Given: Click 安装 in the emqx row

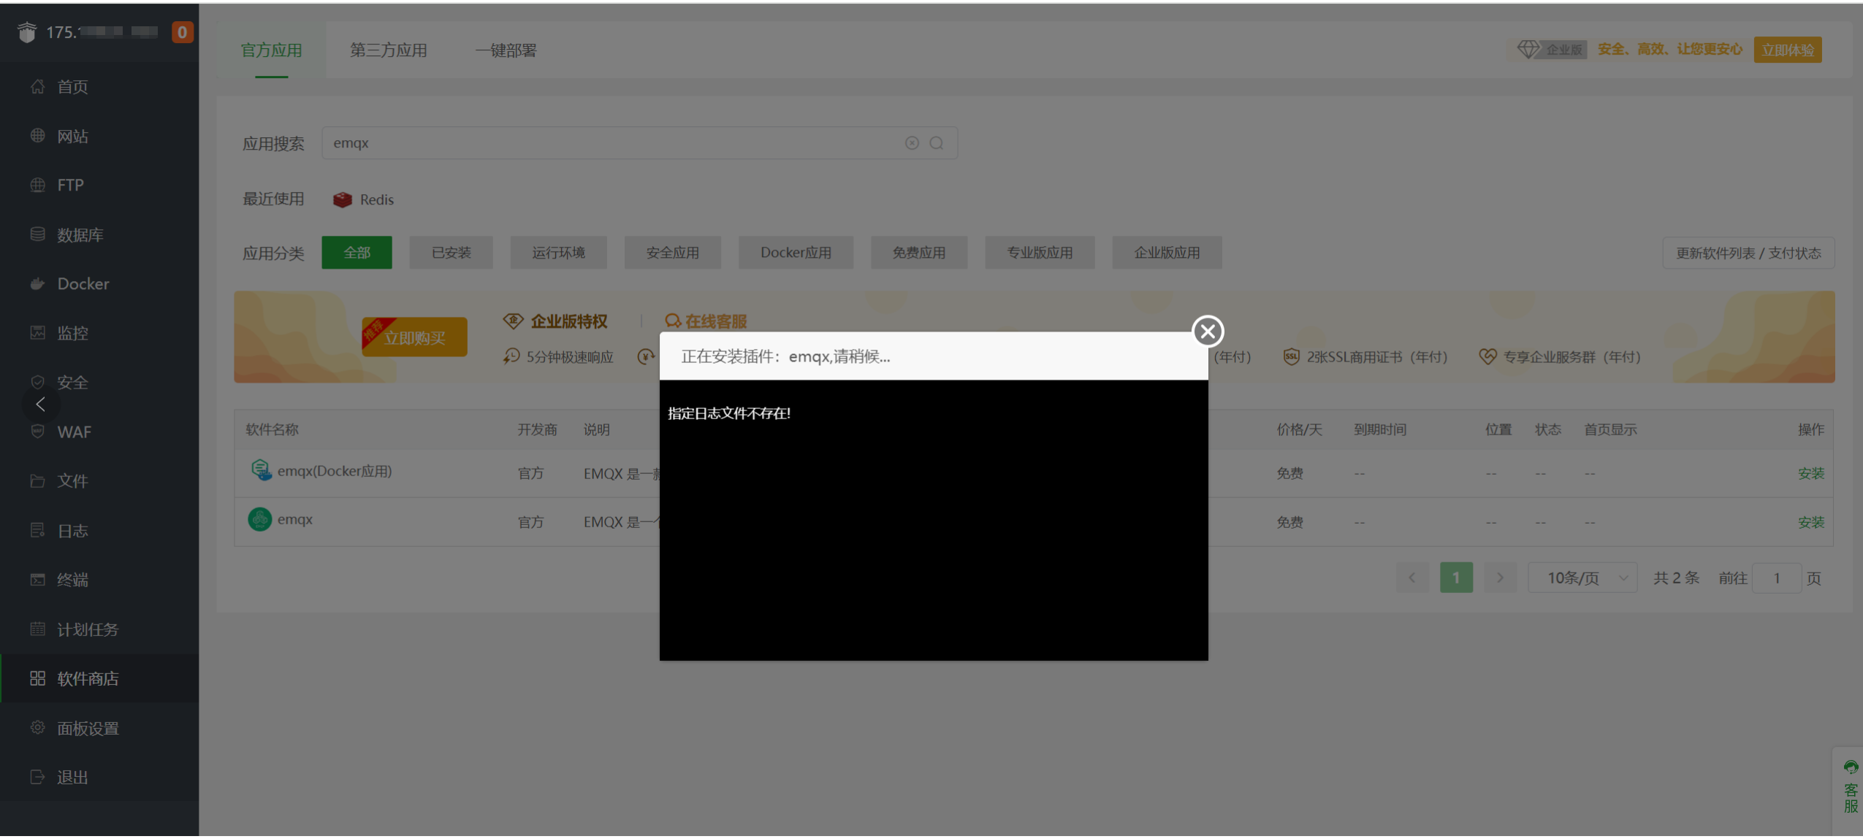Looking at the screenshot, I should coord(1810,522).
